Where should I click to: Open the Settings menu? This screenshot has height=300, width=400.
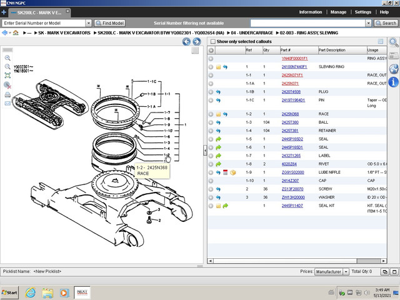pyautogui.click(x=362, y=12)
